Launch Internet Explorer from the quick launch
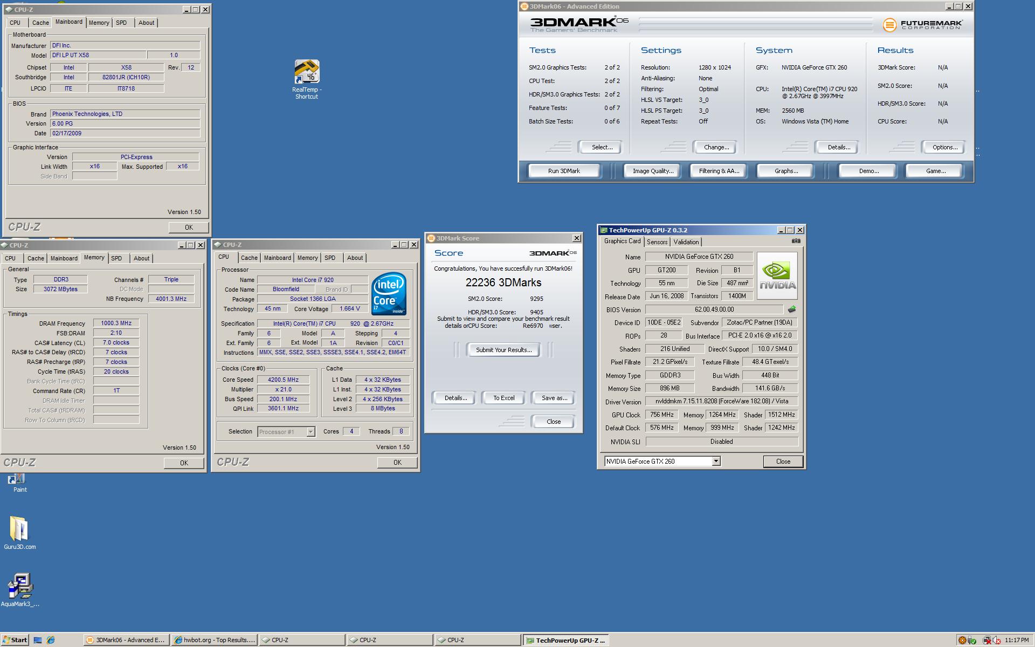 (x=51, y=640)
